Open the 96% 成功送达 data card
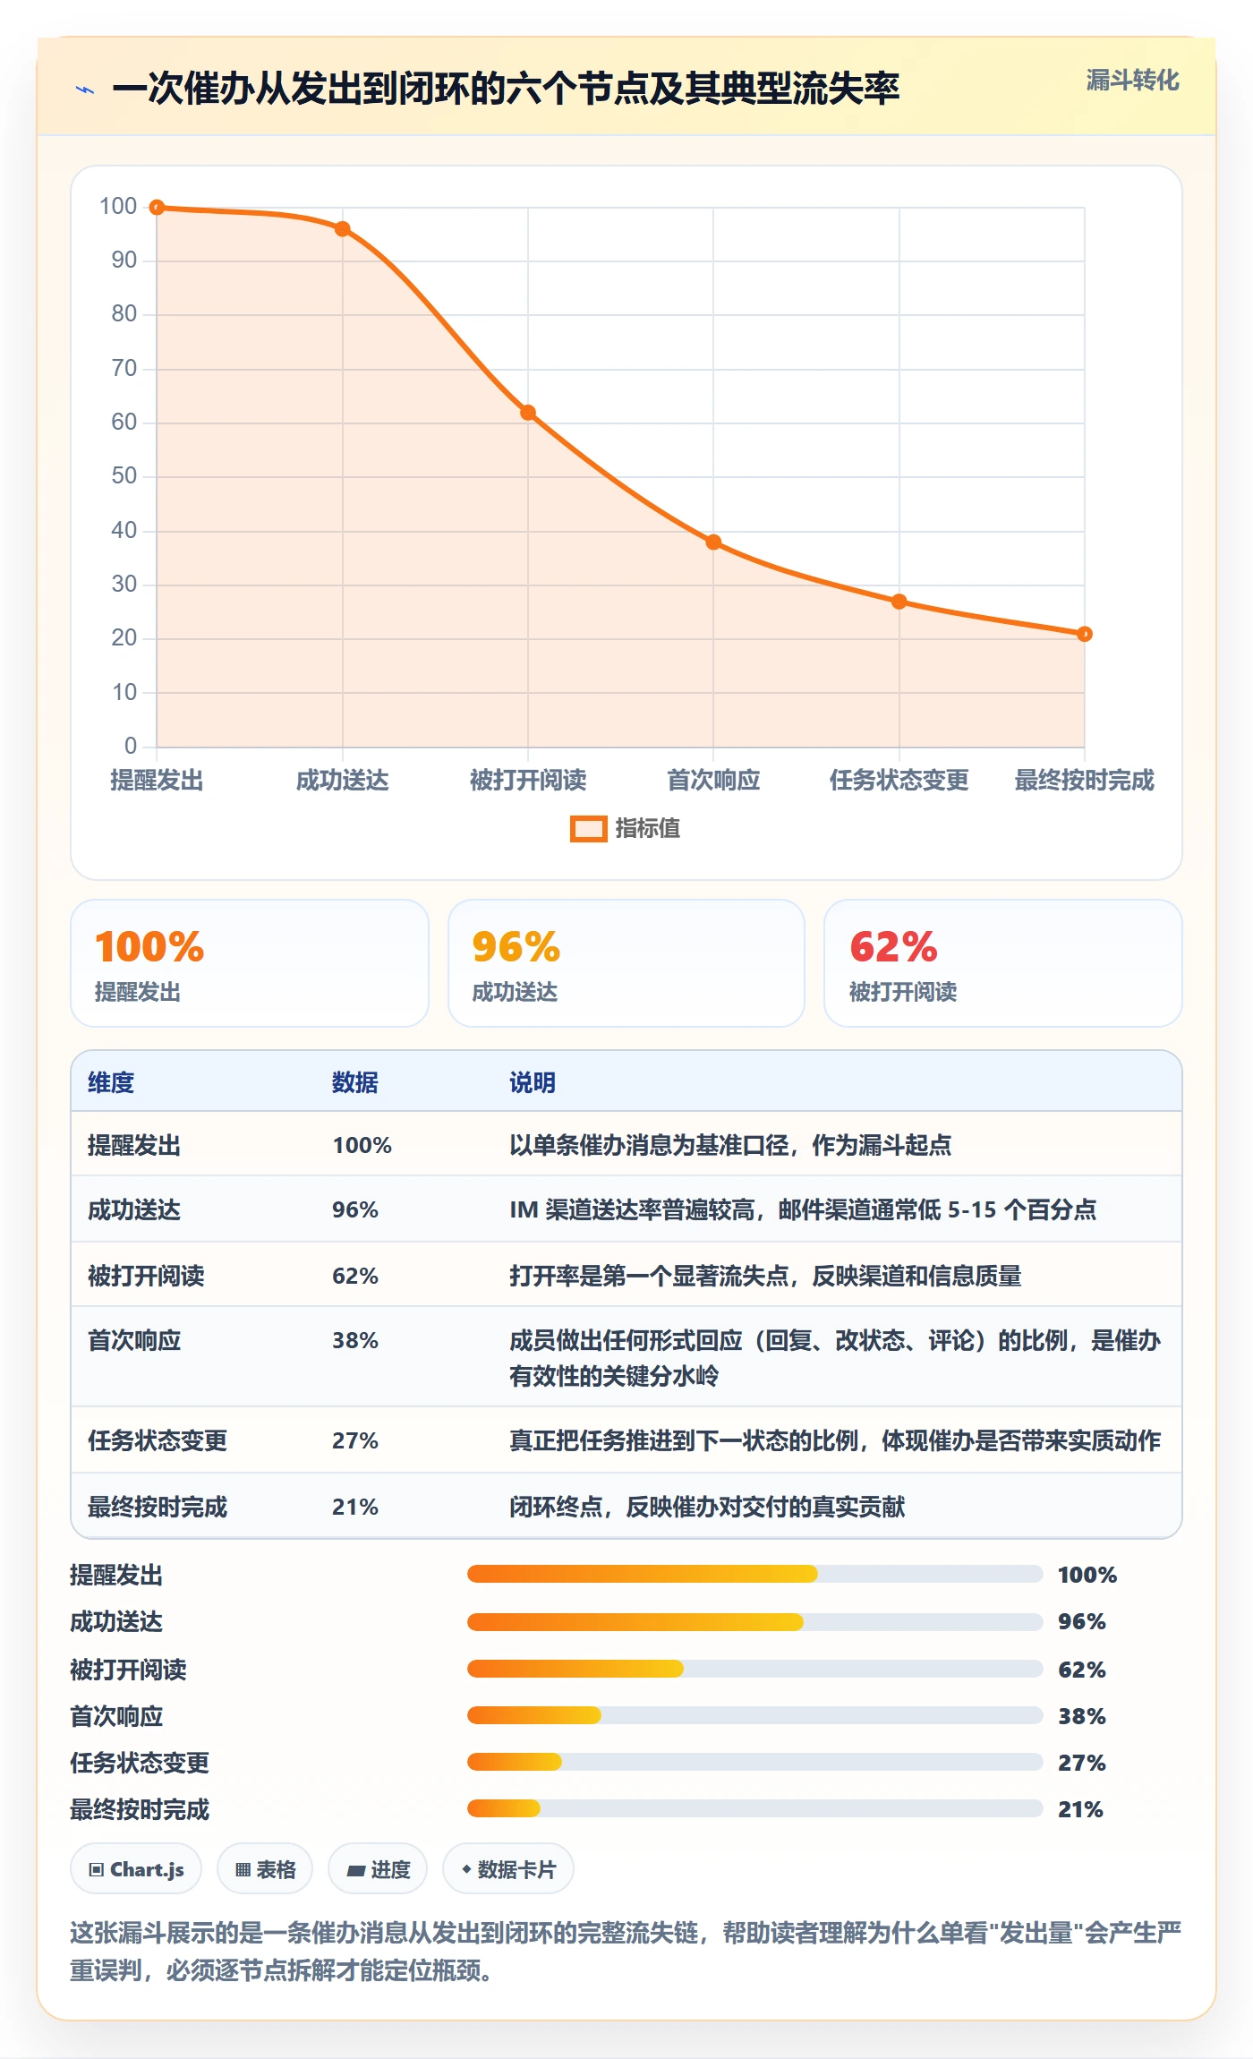This screenshot has width=1253, height=2059. [626, 963]
